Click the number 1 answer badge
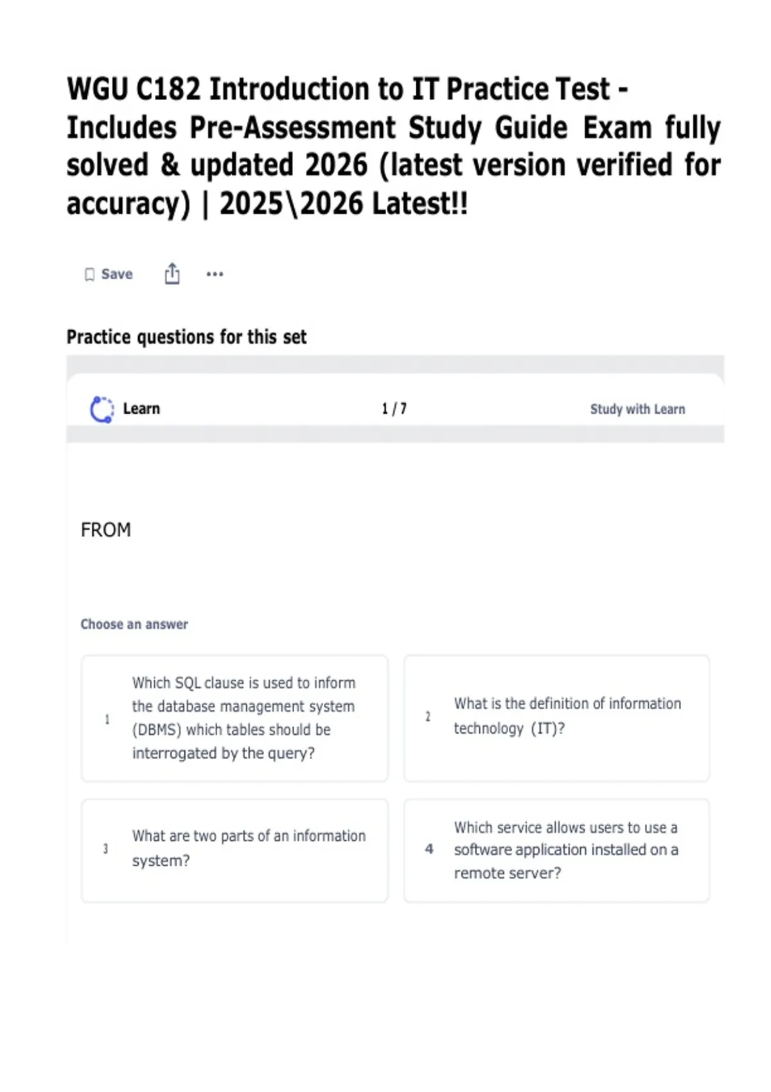Viewport: 771px width, 1092px height. 107,719
